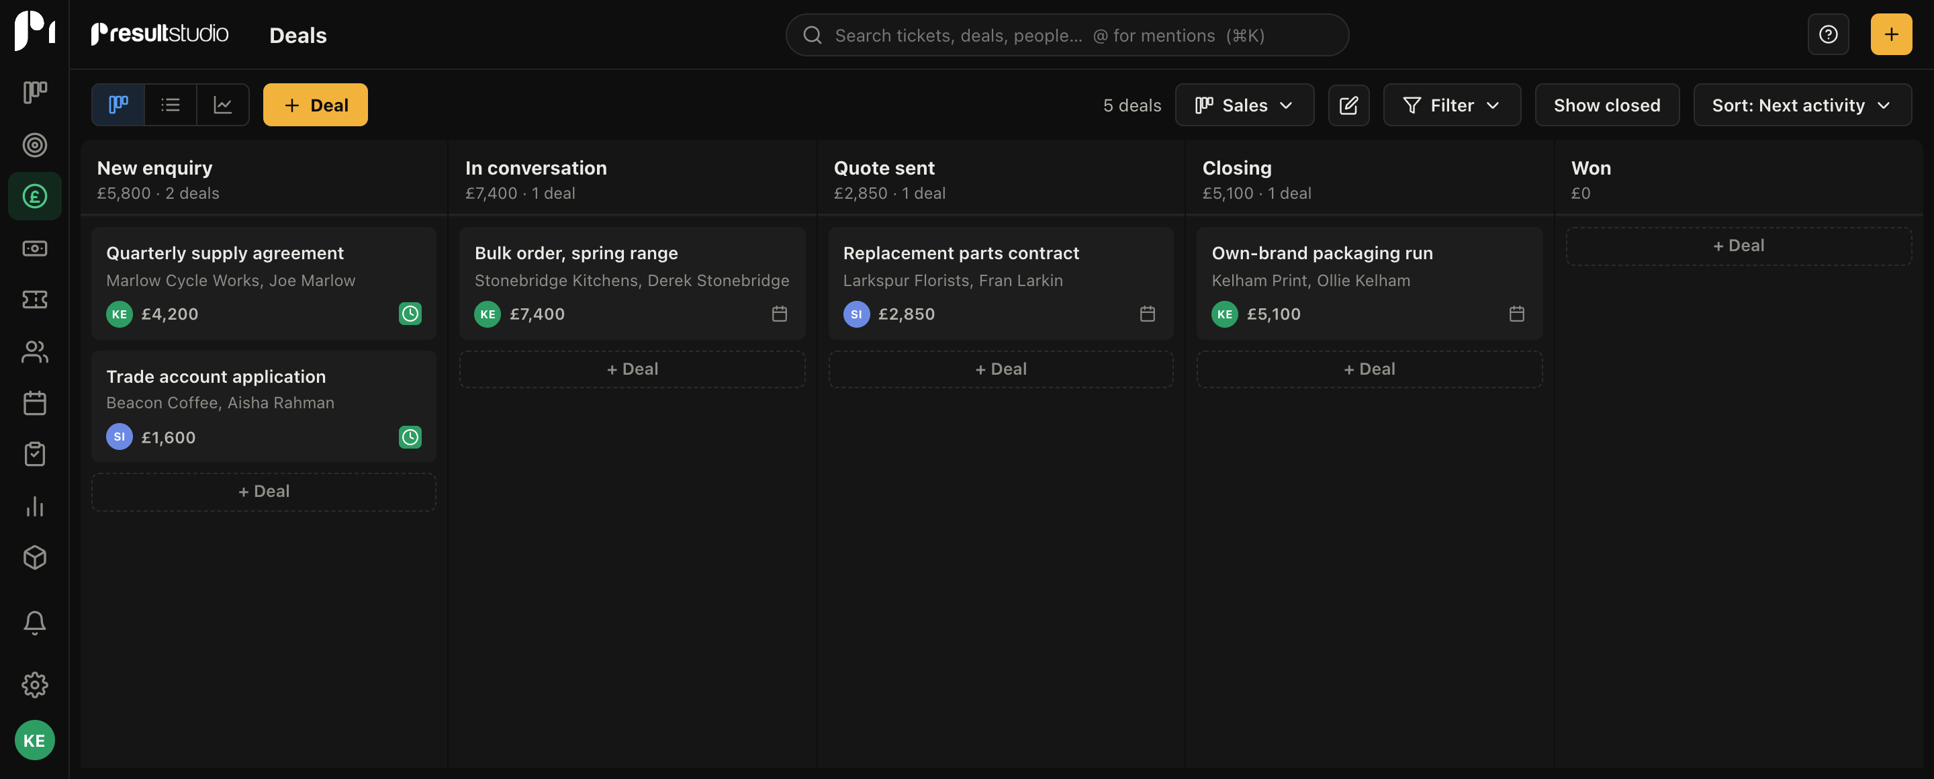
Task: Open the clipboard tasks sidebar icon
Action: click(34, 454)
